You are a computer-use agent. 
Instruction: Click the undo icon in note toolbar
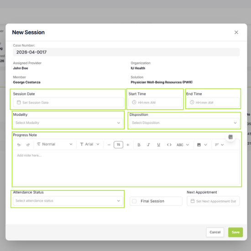pyautogui.click(x=19, y=145)
